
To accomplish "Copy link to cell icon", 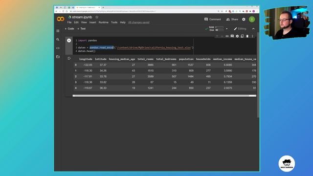I will click(227, 36).
